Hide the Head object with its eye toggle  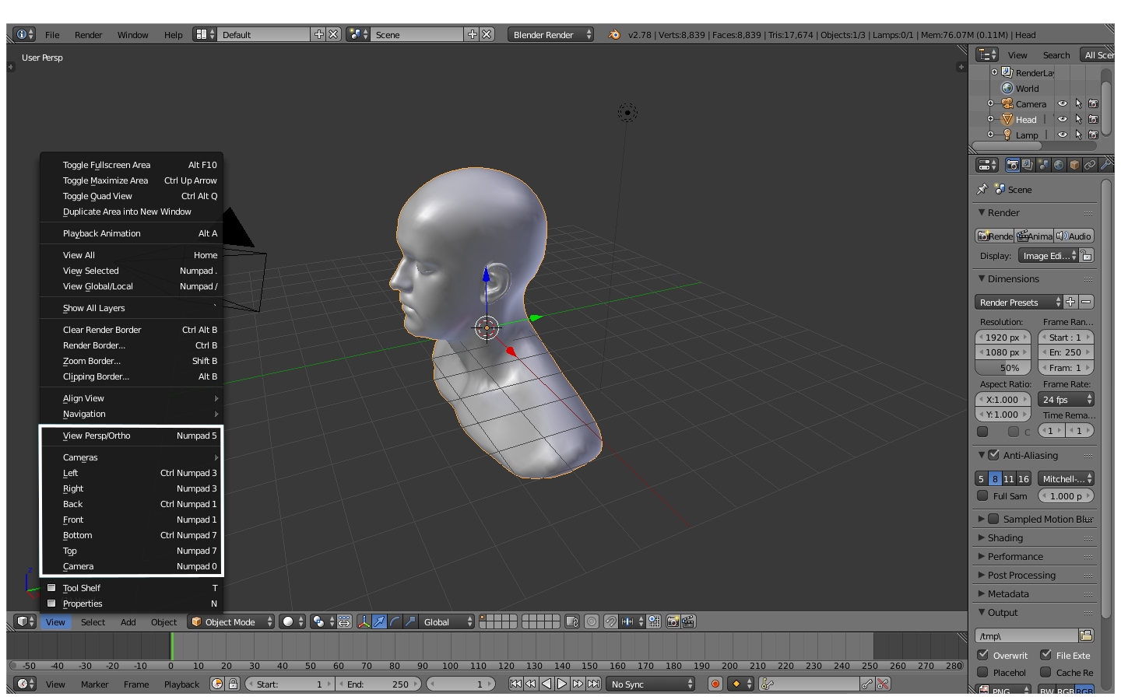1063,119
